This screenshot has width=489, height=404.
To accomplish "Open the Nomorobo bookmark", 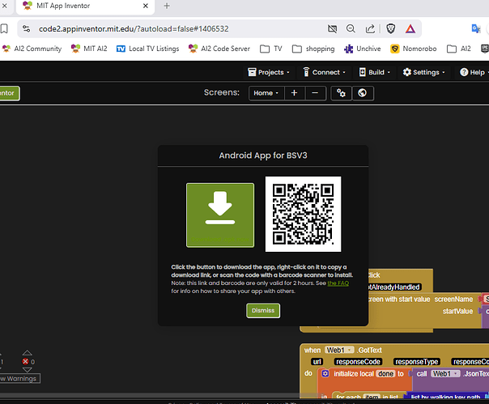I will [414, 49].
